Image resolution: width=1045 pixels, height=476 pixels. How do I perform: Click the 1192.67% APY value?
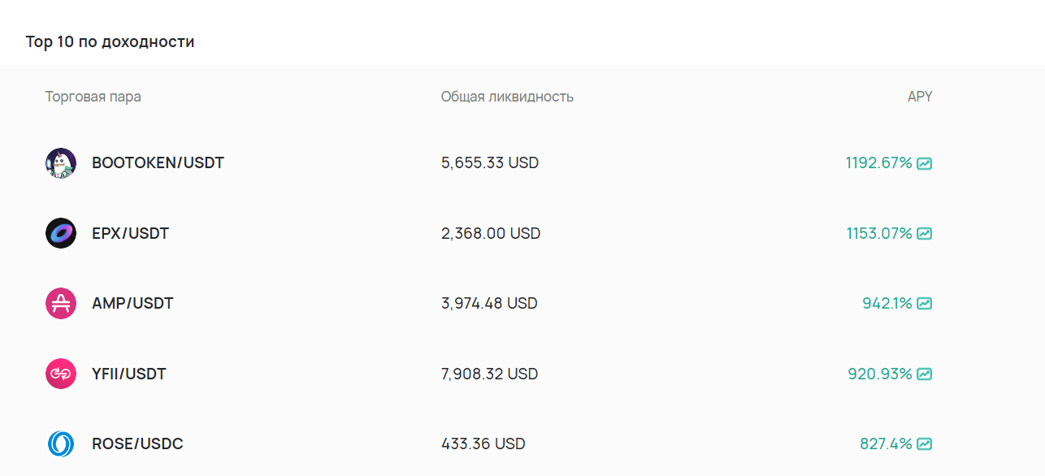(878, 163)
